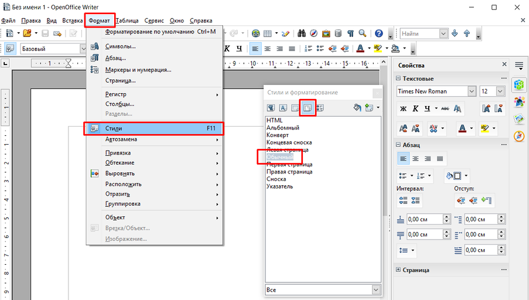Screen dimensions: 529x300
Task: Click the Fill Format Mode paint bucket
Action: pos(357,107)
